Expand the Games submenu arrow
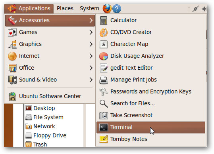 tap(91, 32)
